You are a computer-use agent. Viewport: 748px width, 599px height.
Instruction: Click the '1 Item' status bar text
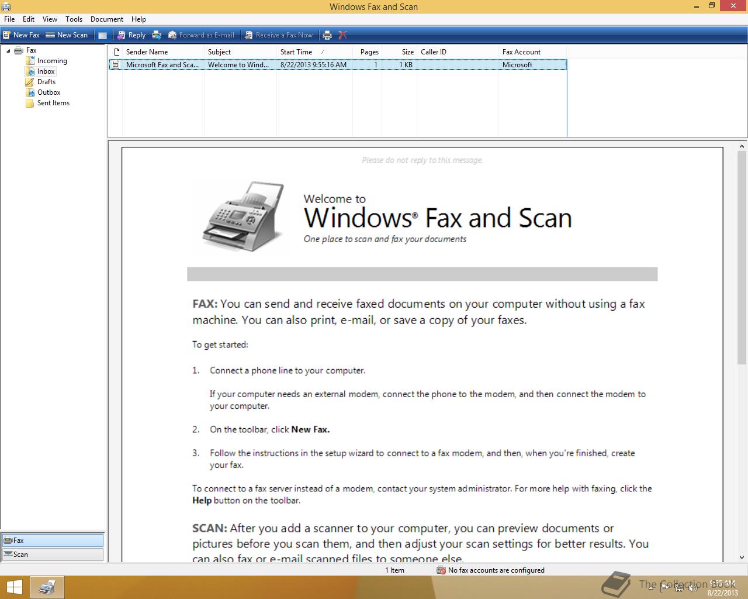point(394,570)
